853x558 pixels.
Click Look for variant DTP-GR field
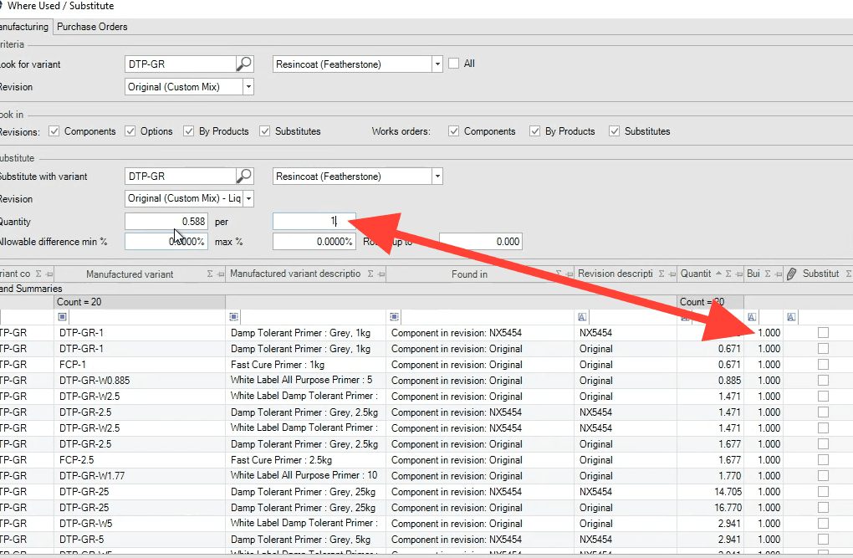tap(181, 64)
